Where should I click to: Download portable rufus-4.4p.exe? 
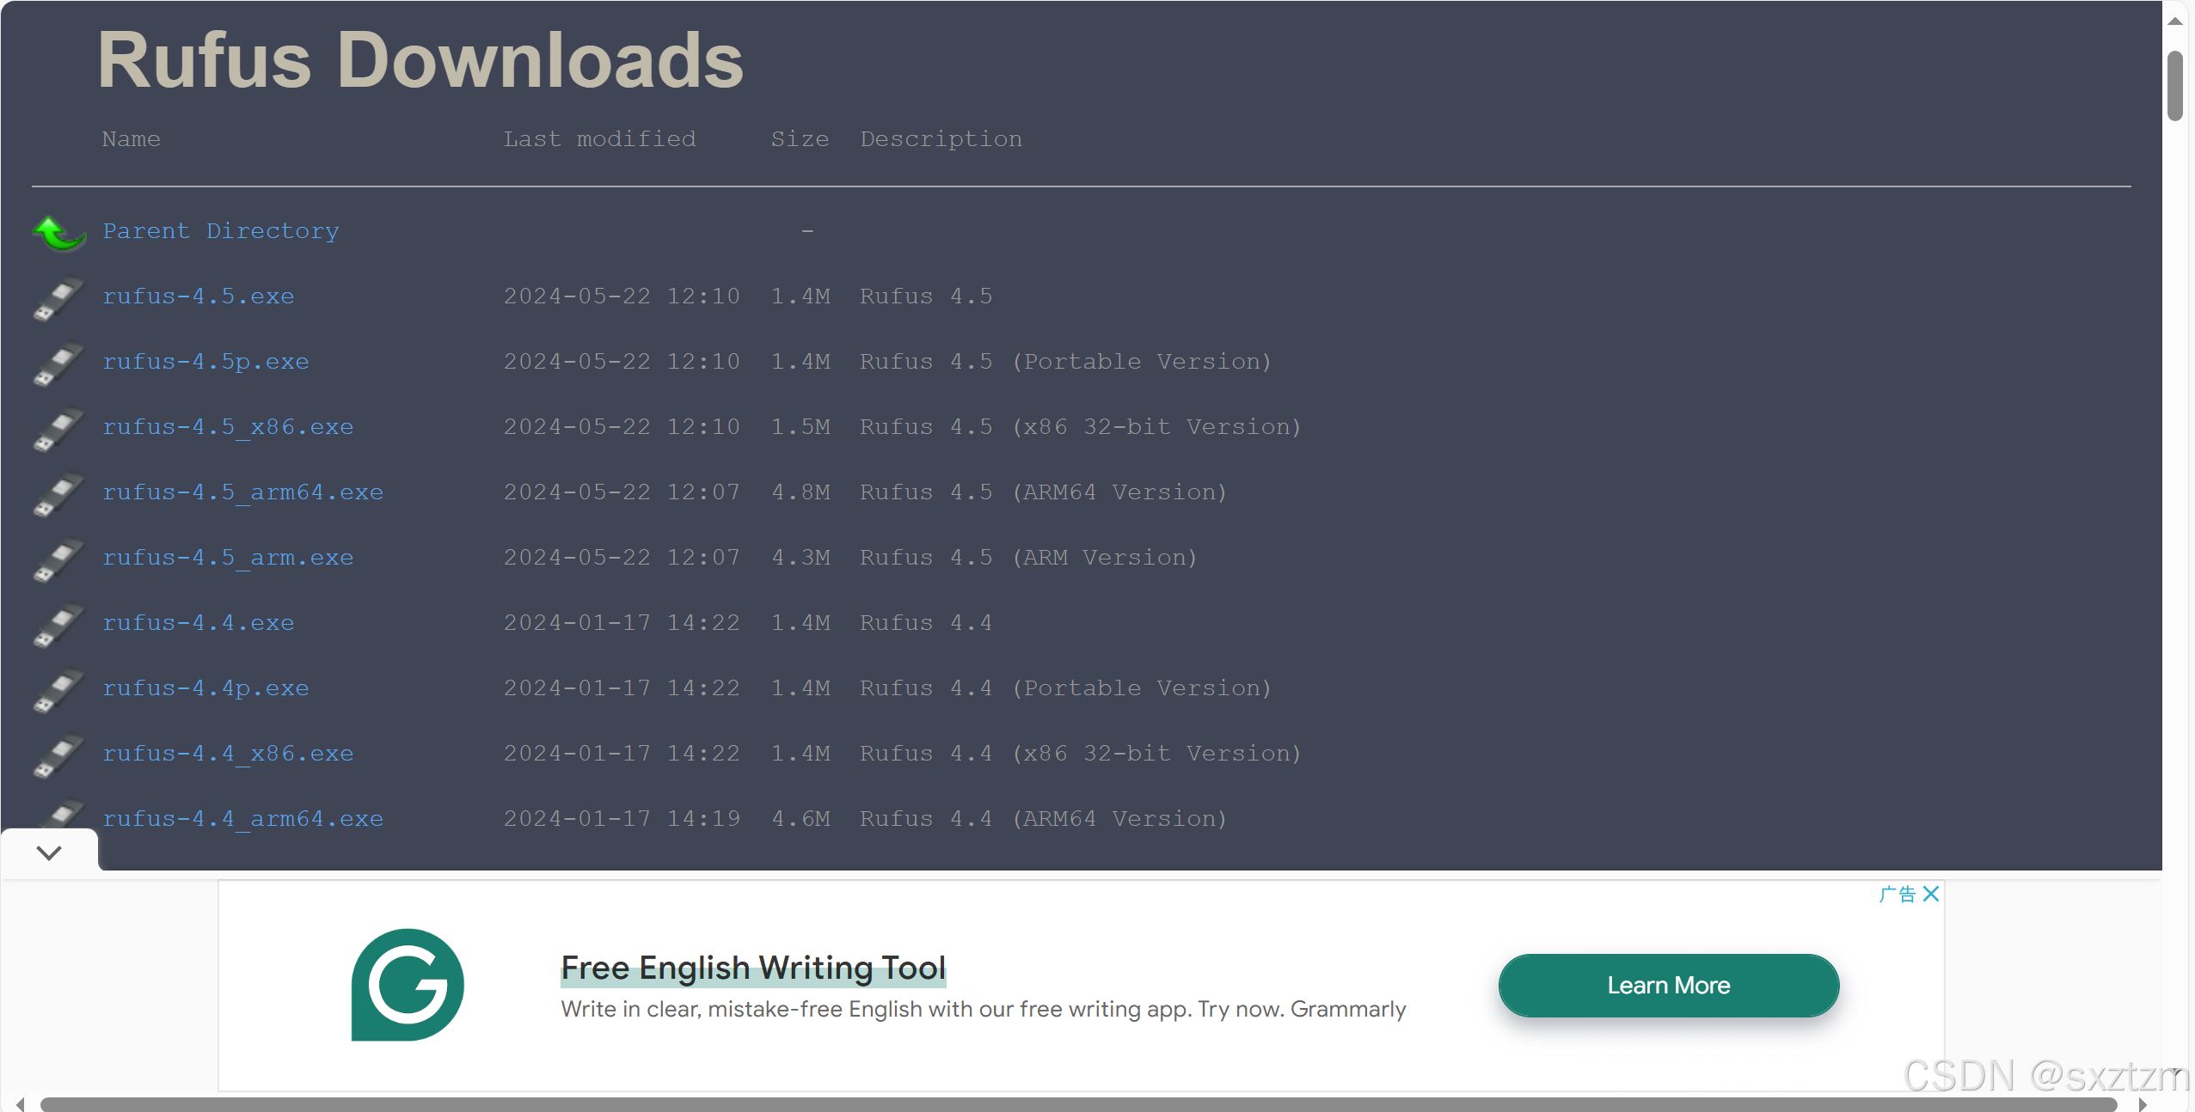point(205,688)
